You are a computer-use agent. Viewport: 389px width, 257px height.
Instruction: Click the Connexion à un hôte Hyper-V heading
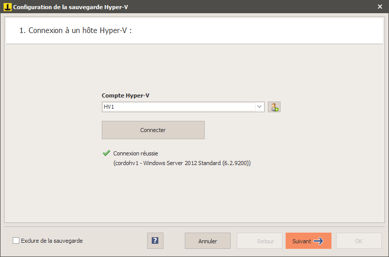[76, 30]
